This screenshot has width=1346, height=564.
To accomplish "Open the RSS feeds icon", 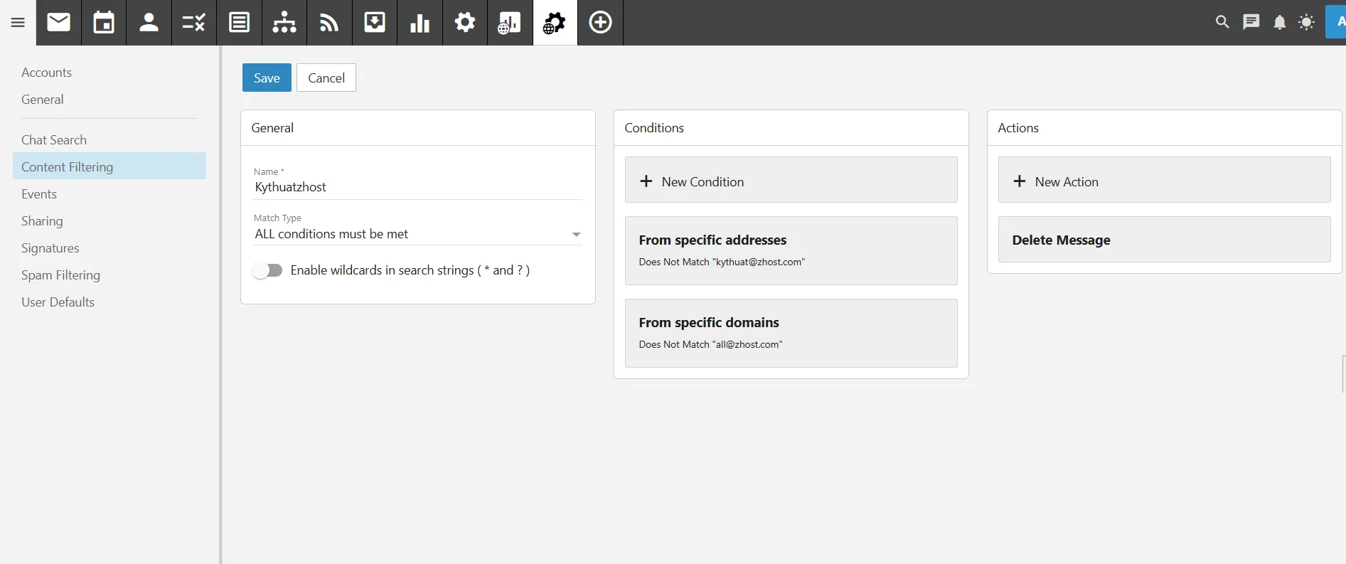I will coord(329,23).
